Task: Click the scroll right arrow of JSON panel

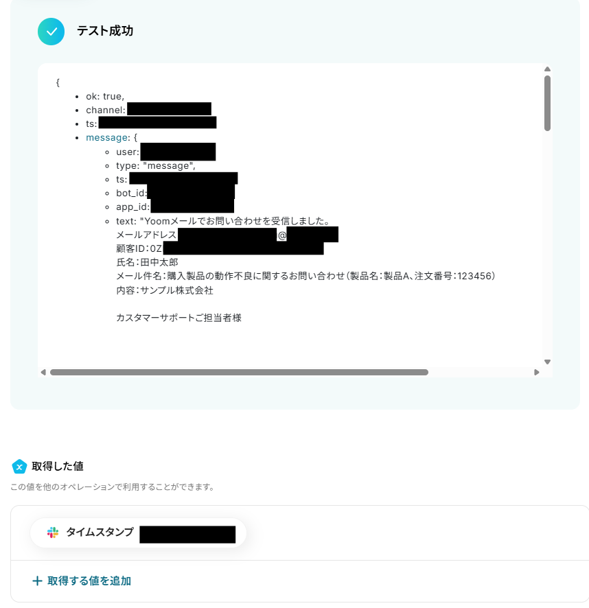Action: click(537, 372)
